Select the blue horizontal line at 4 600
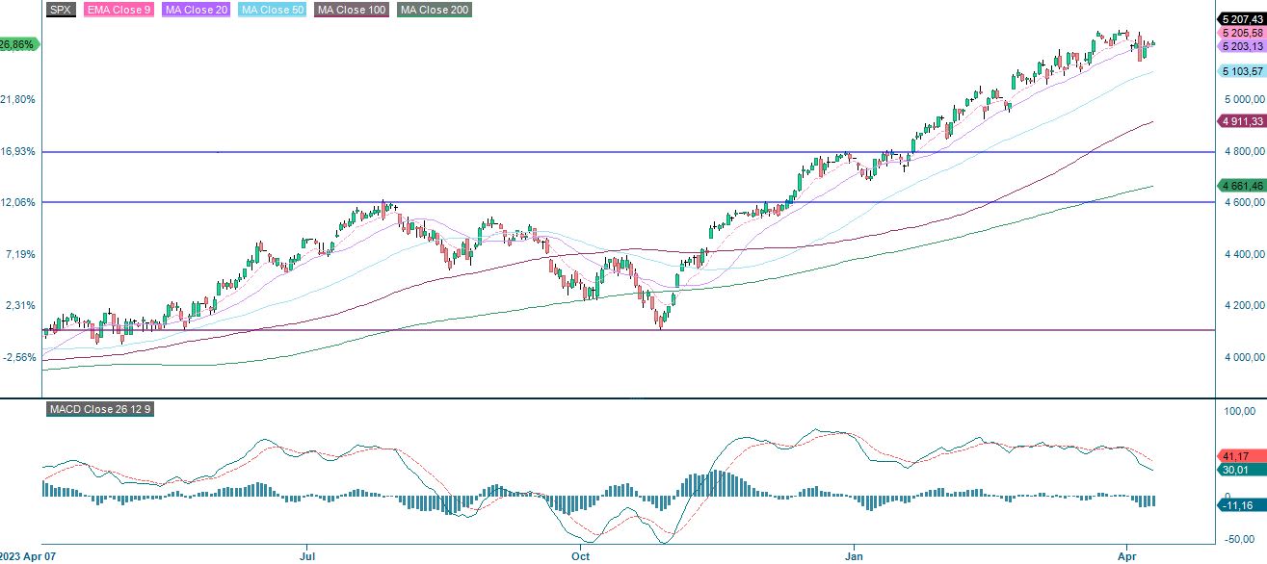Viewport: 1267px width, 564px height. pyautogui.click(x=626, y=202)
